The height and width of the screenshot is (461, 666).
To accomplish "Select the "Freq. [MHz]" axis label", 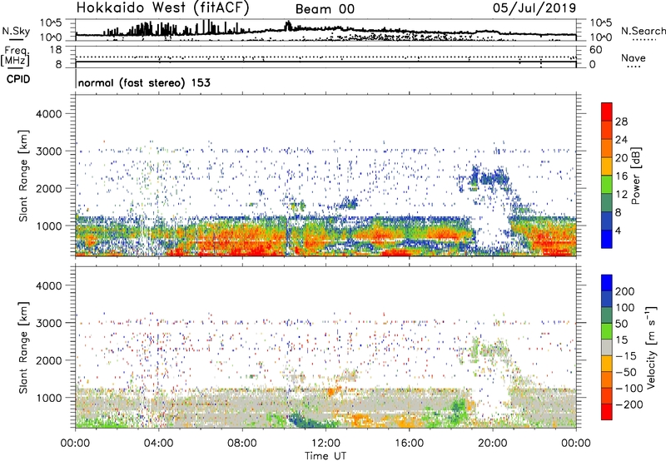I will [15, 56].
